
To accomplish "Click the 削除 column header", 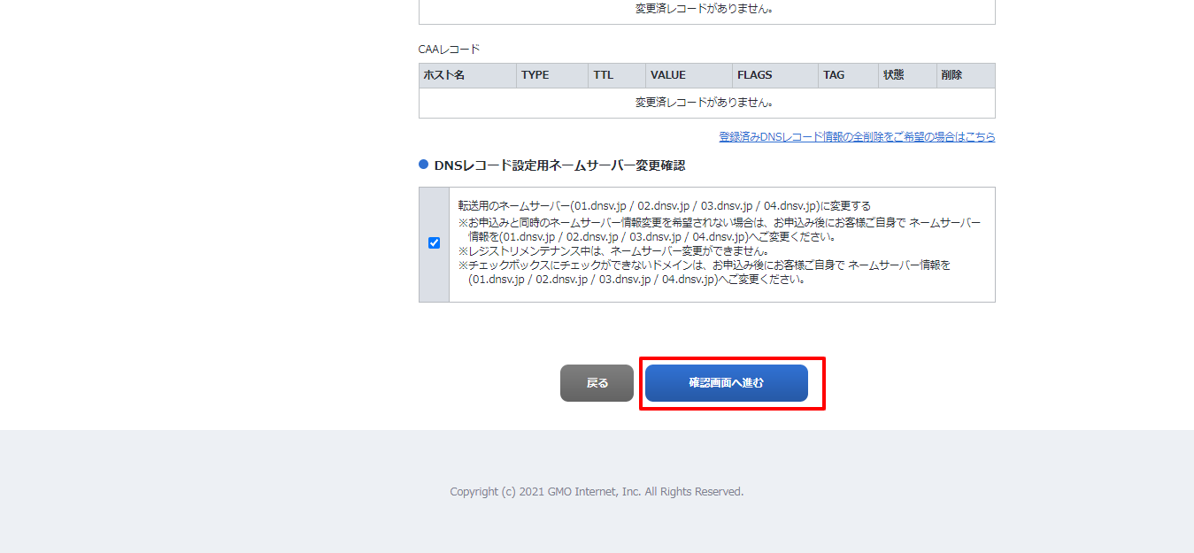I will pos(951,75).
